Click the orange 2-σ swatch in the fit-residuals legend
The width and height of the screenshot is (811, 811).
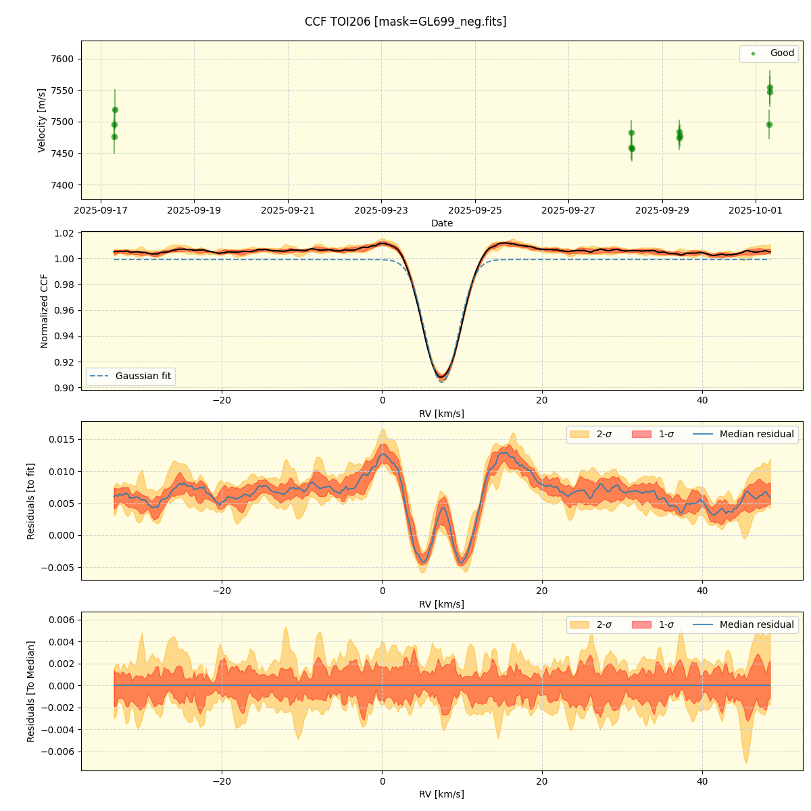click(579, 435)
